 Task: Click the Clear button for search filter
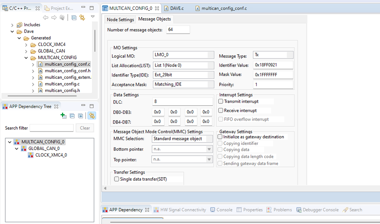[x=84, y=128]
